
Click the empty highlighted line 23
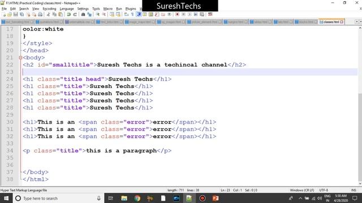(x=190, y=72)
